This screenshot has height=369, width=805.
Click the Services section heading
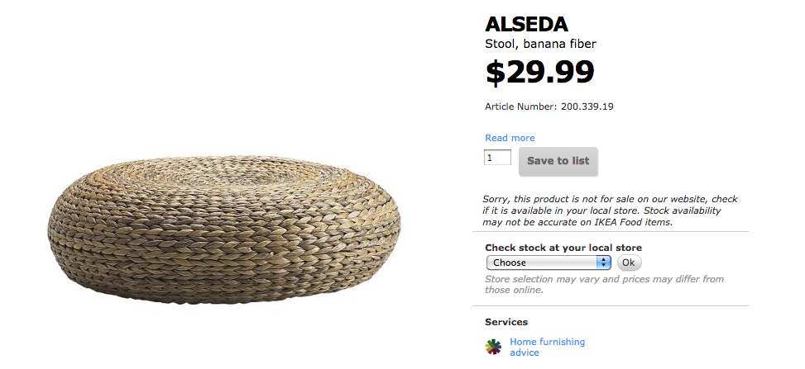(506, 322)
